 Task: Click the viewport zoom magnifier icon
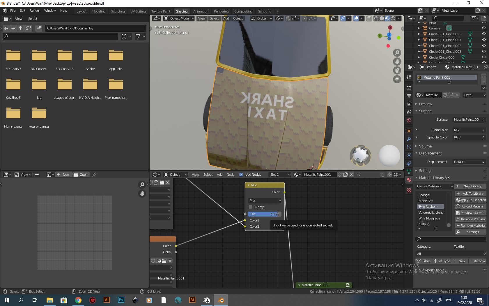pyautogui.click(x=397, y=53)
